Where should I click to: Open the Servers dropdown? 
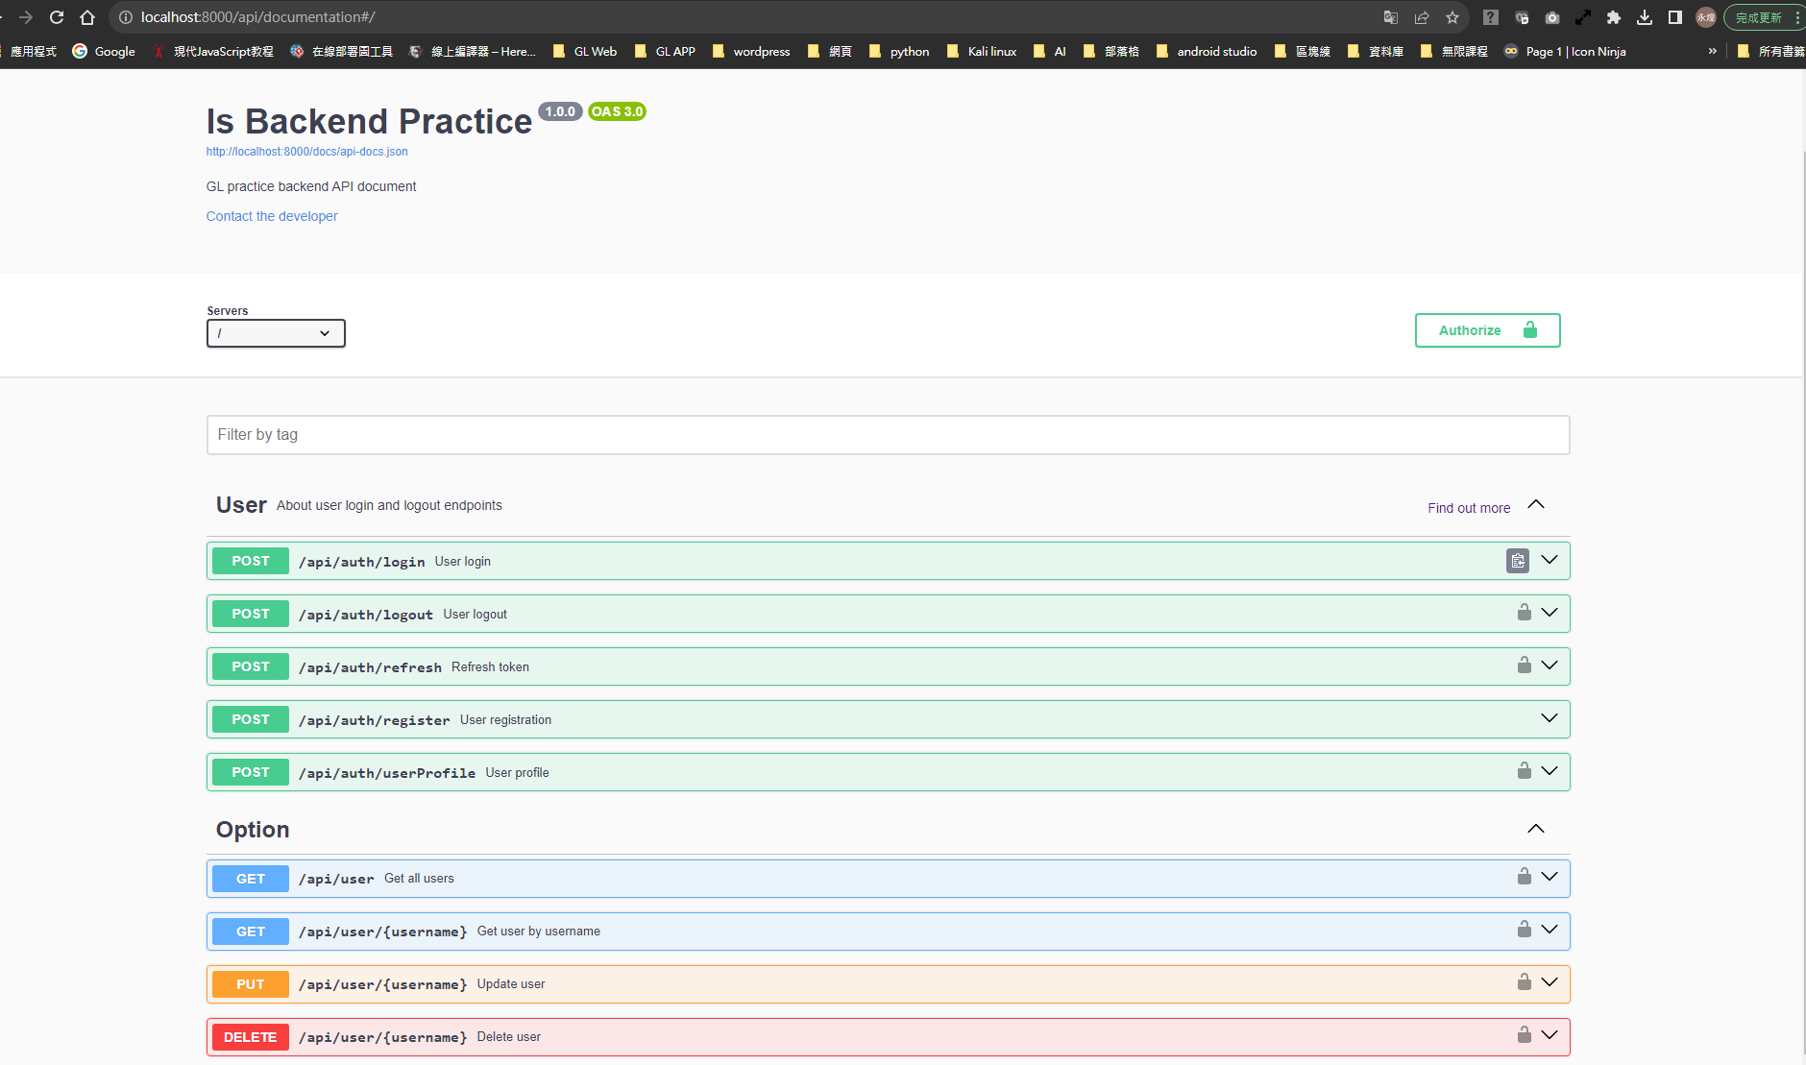[x=276, y=333]
